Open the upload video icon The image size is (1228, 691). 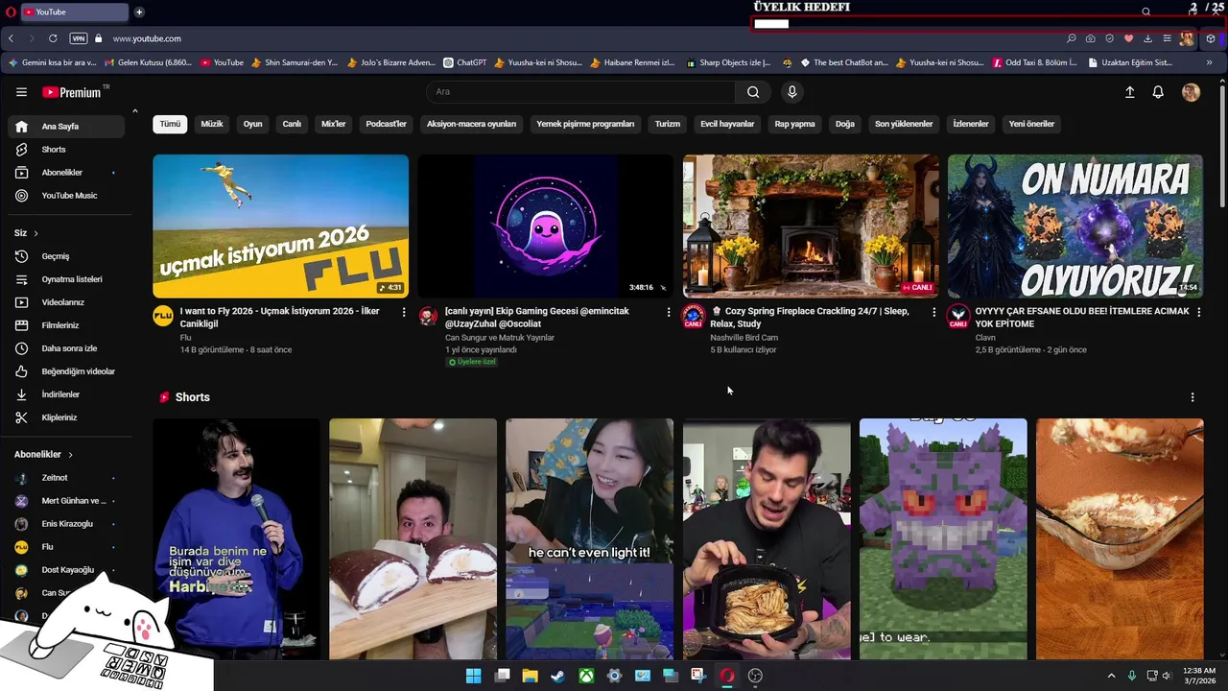click(1129, 92)
